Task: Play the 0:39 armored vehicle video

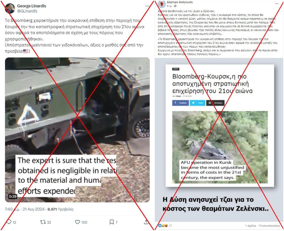Action: click(77, 130)
